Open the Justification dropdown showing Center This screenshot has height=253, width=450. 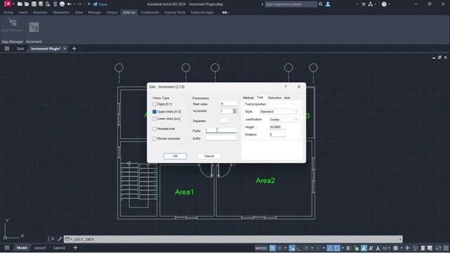(283, 119)
